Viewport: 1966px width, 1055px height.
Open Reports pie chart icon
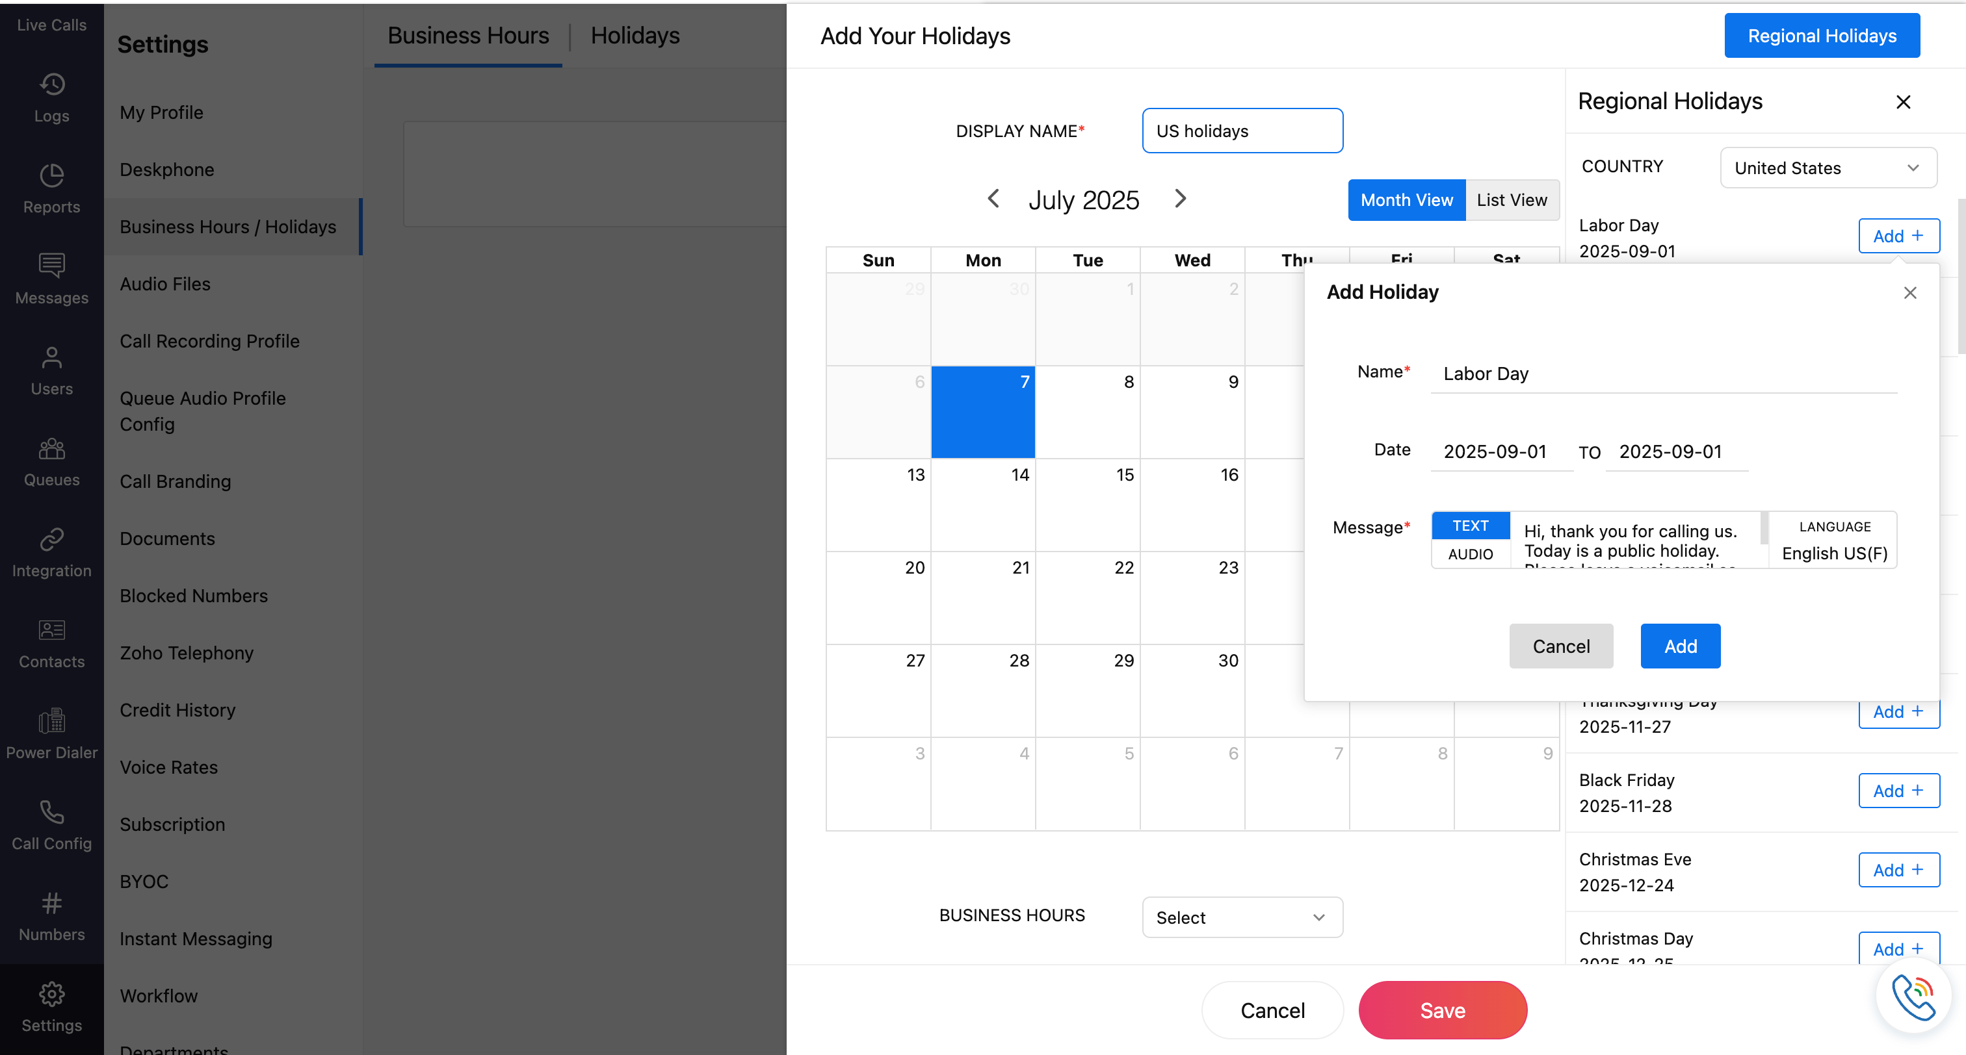(x=51, y=175)
